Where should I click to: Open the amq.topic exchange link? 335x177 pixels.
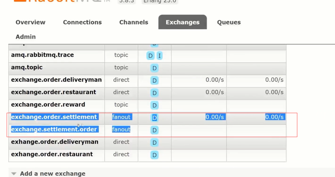(x=27, y=67)
